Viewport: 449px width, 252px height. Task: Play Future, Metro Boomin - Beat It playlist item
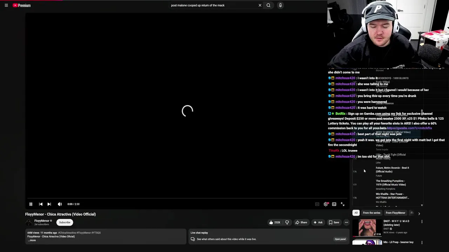click(388, 171)
